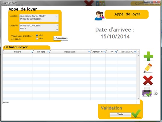Click the Location field down arrow

click(x=57, y=30)
